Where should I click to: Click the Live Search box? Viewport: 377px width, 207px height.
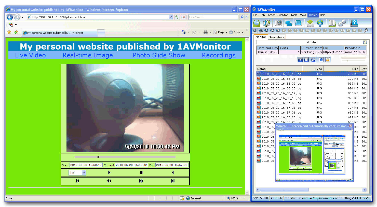pyautogui.click(x=213, y=17)
